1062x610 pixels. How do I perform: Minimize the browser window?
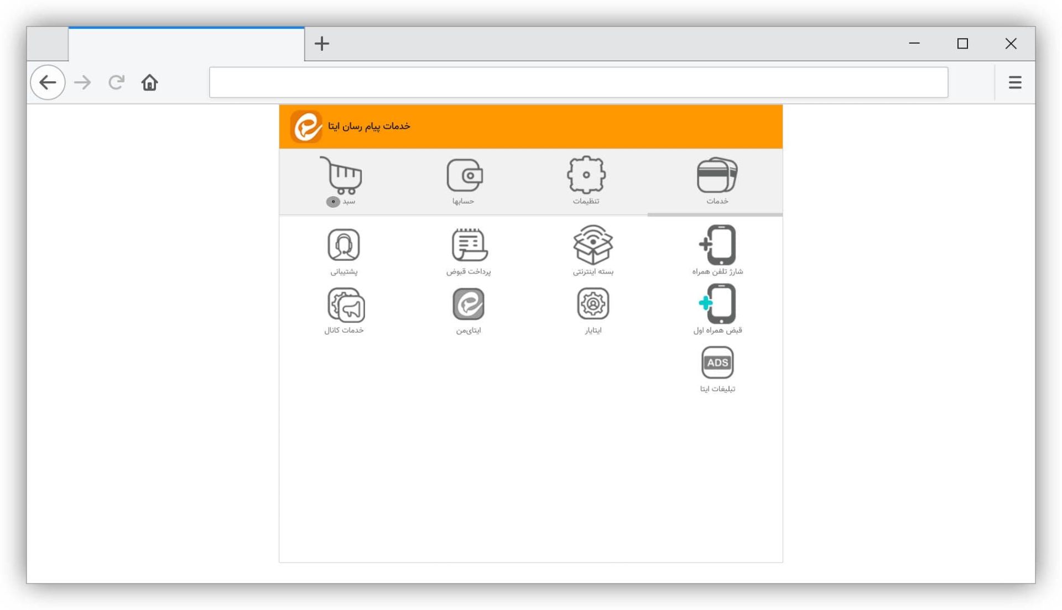click(914, 43)
